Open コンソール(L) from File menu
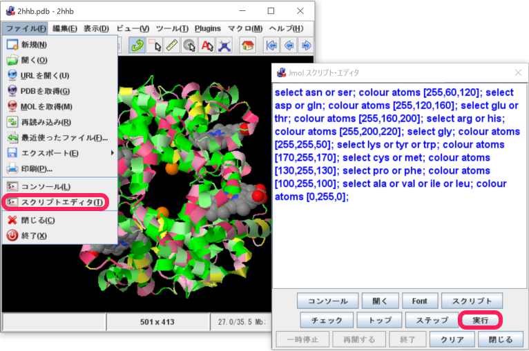Screen dimensions: 529x351 pos(59,186)
